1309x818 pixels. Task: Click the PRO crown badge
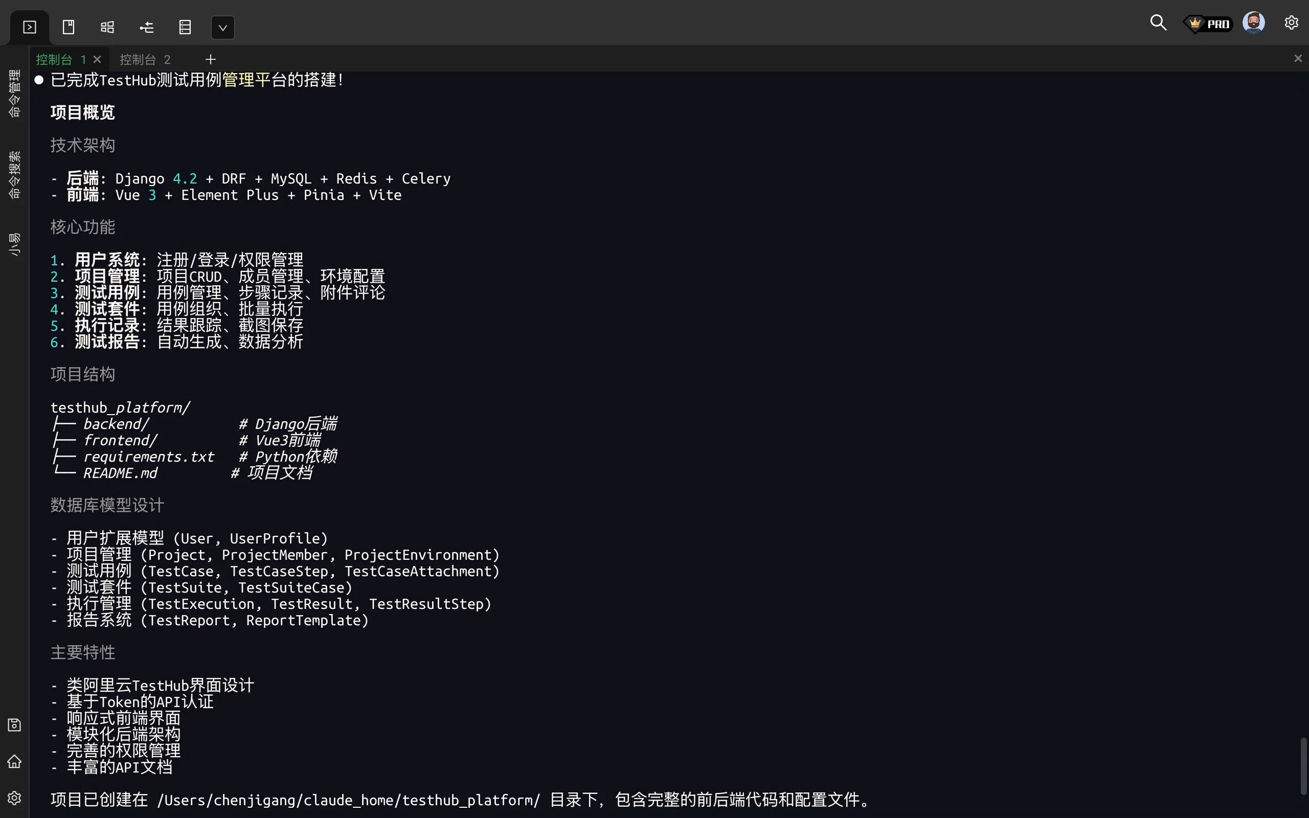click(x=1208, y=24)
